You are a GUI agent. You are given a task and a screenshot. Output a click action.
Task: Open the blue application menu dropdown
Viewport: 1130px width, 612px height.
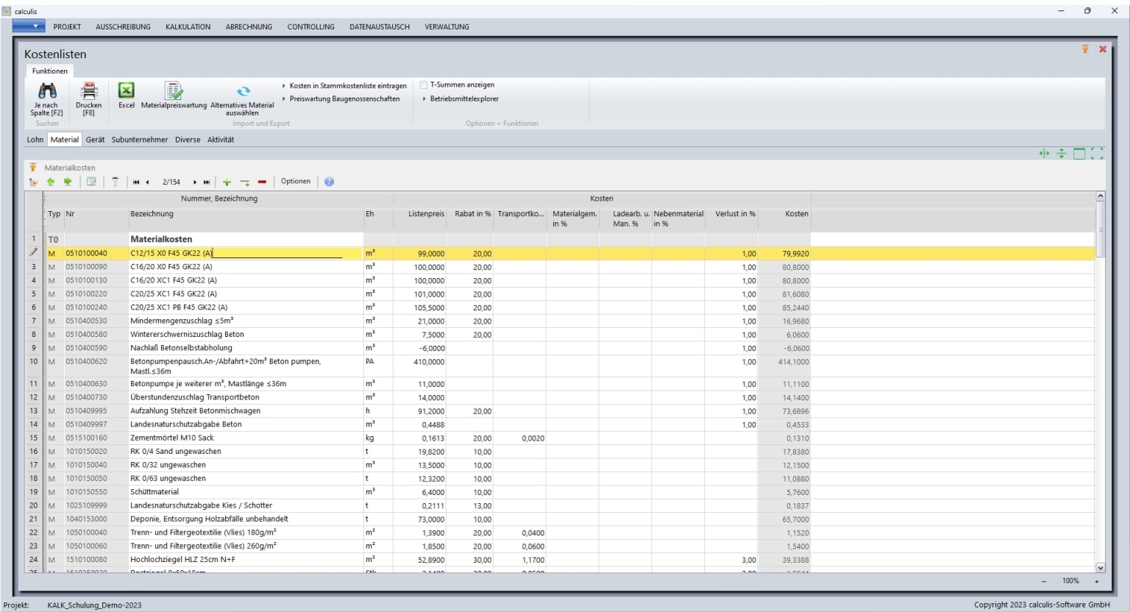point(29,26)
